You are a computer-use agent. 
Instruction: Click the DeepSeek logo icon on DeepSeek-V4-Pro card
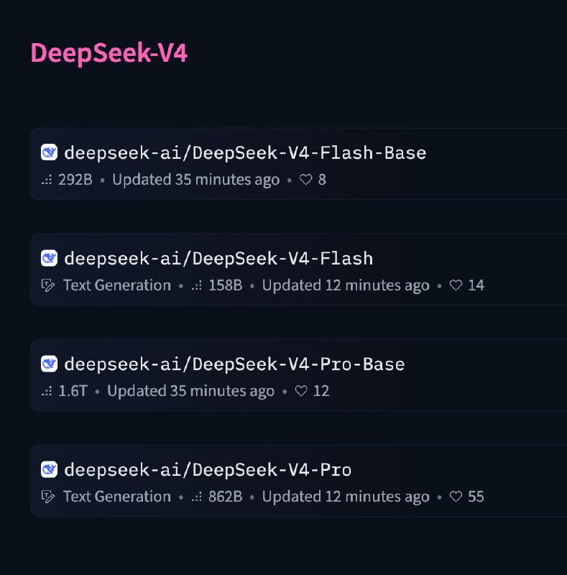(49, 469)
